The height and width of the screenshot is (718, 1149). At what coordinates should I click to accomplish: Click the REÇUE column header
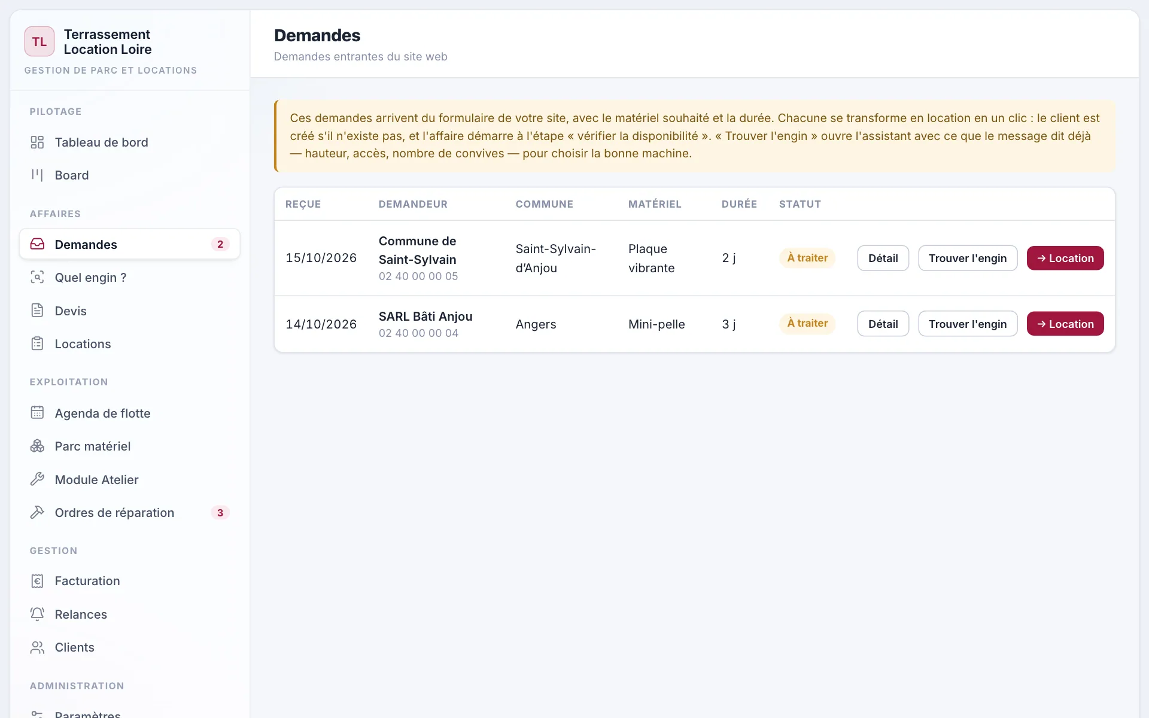[303, 204]
